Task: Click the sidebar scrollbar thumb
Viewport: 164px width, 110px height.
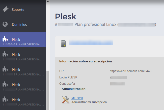Action: tap(48, 90)
